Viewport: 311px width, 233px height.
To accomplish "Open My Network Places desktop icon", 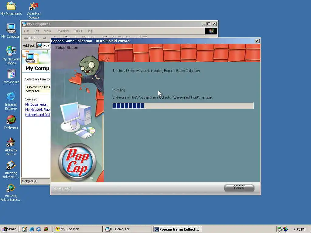I will pyautogui.click(x=11, y=56).
